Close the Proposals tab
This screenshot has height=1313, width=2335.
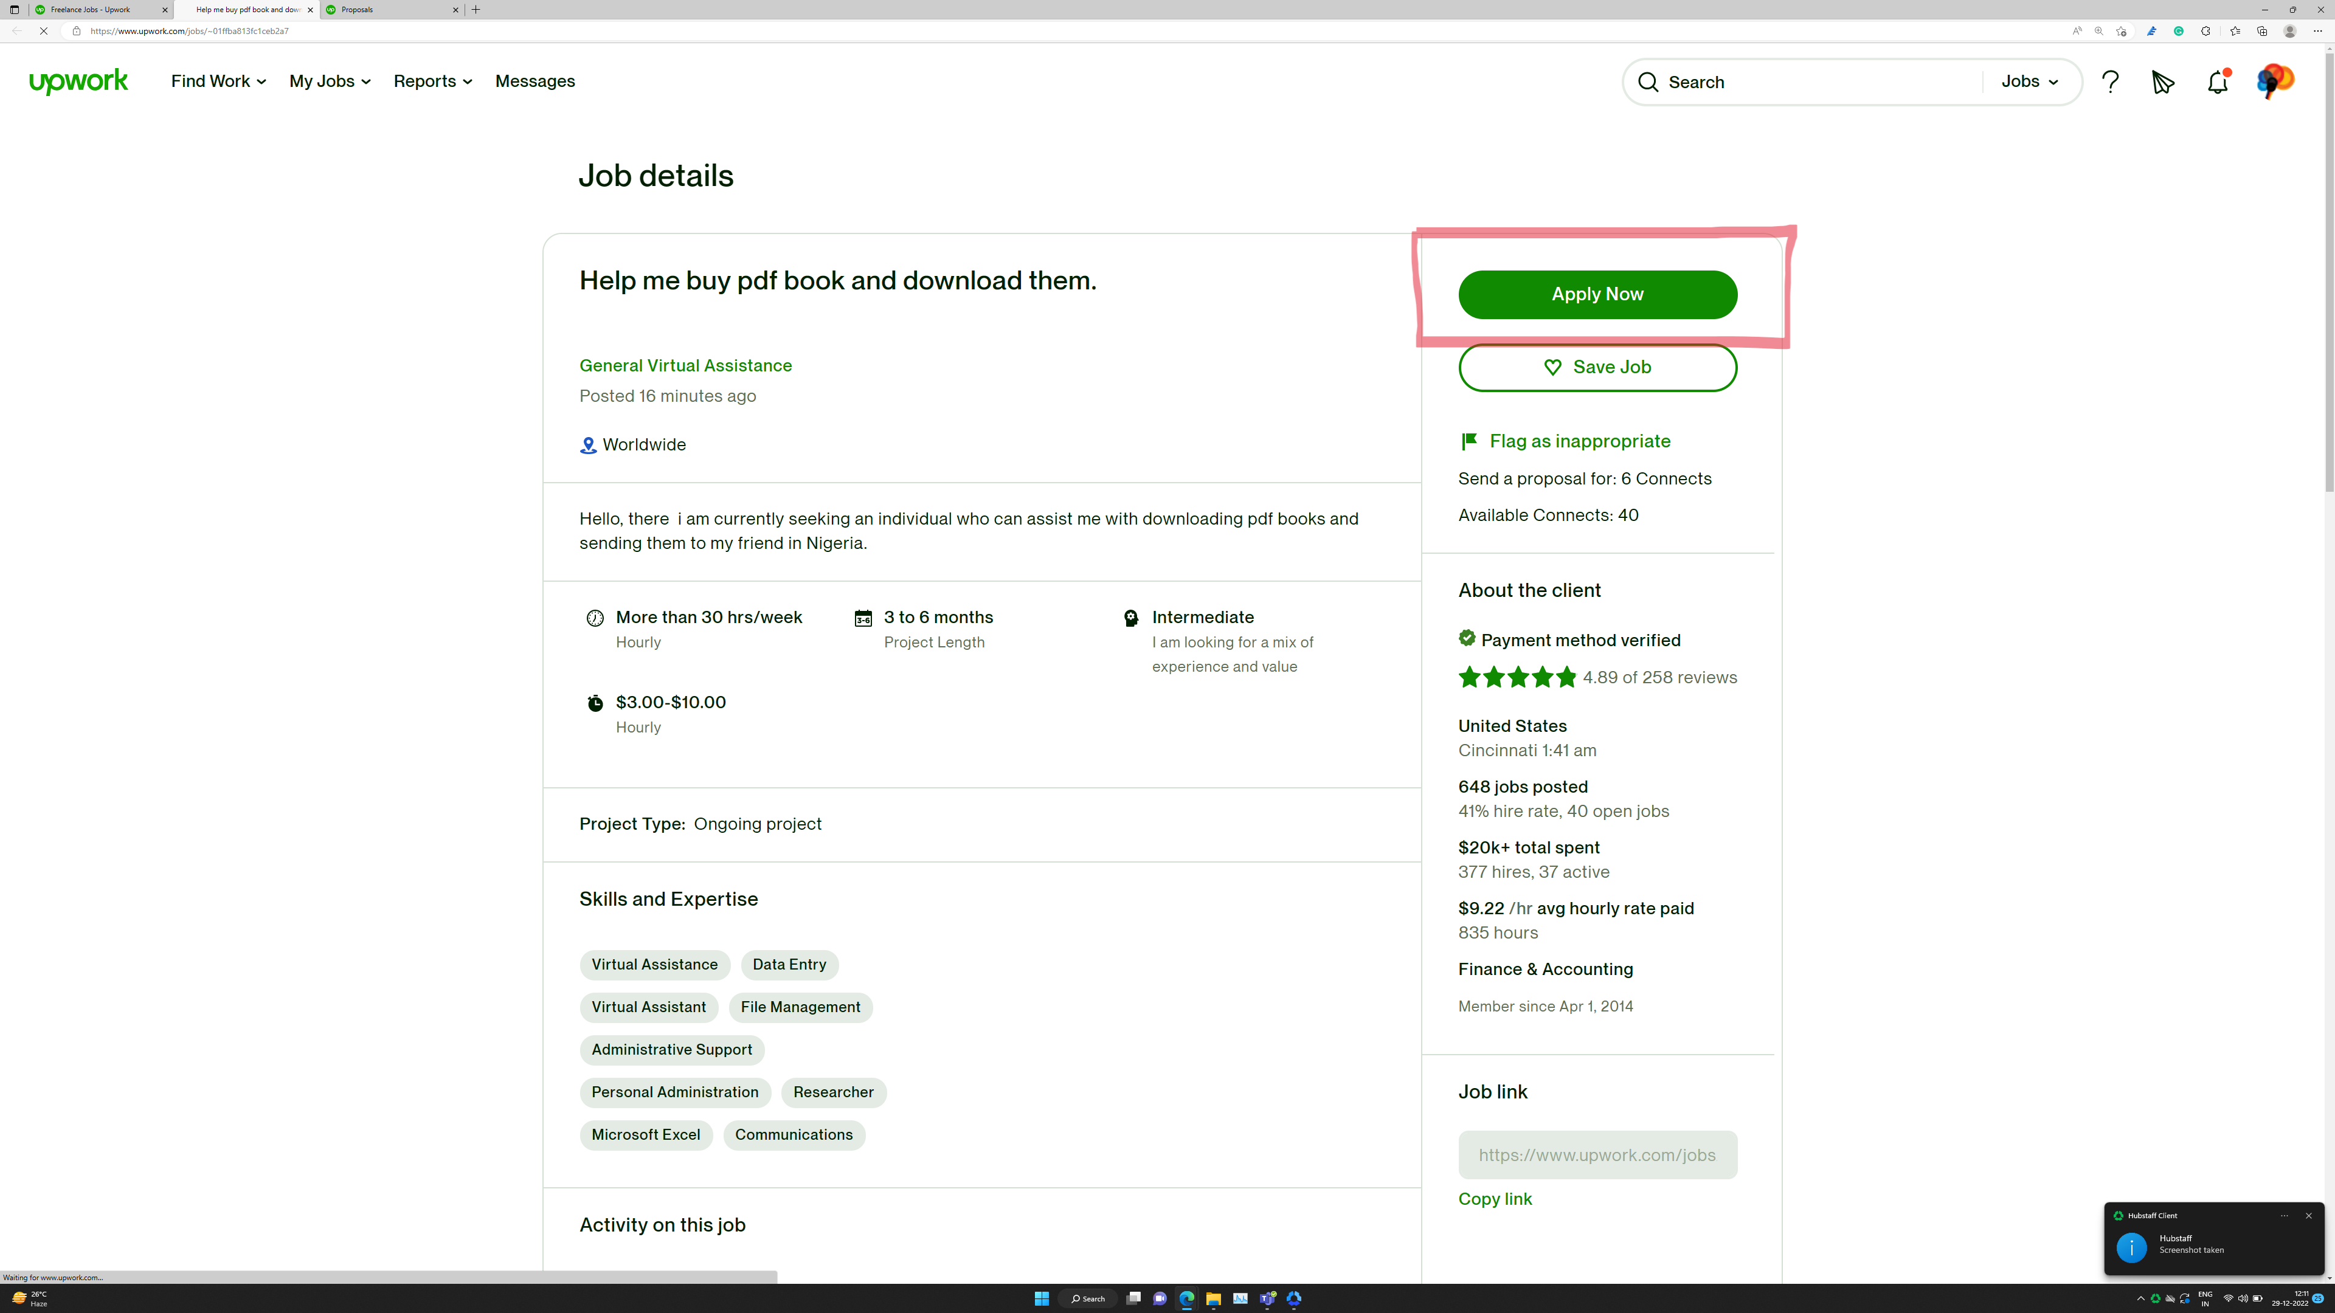(455, 10)
